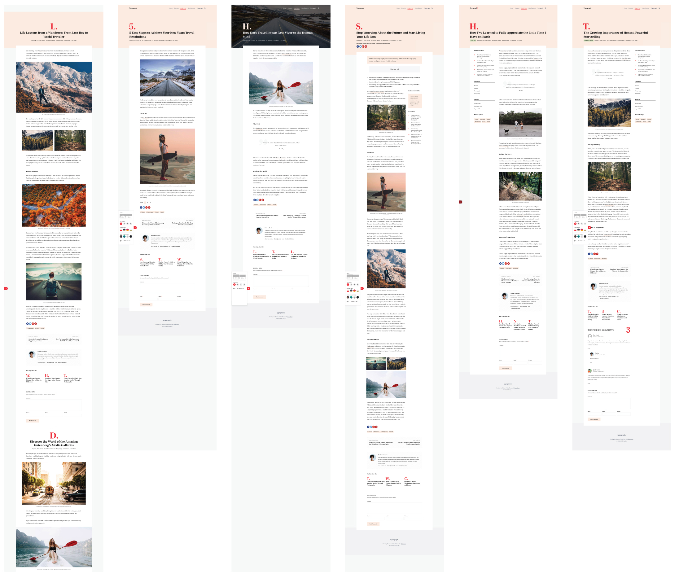Click Facebook share icon under 'Stop Worrying' title
Screen dimensions: 679x578
357,46
